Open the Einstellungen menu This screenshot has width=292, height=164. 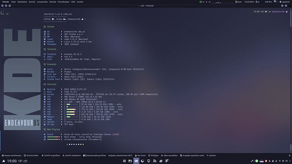(63, 2)
